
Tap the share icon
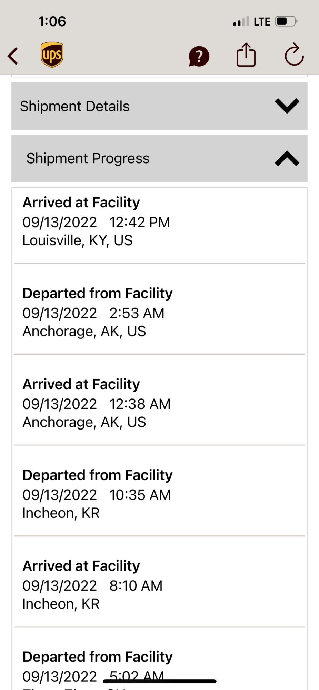point(246,55)
